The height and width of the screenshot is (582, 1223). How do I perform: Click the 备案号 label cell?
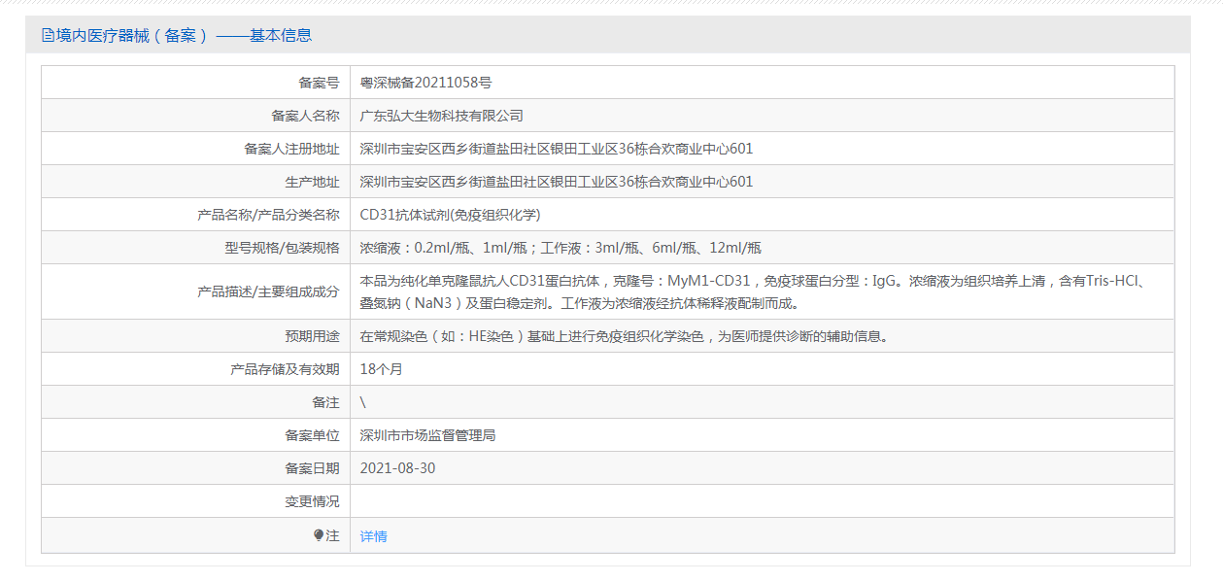tap(195, 83)
